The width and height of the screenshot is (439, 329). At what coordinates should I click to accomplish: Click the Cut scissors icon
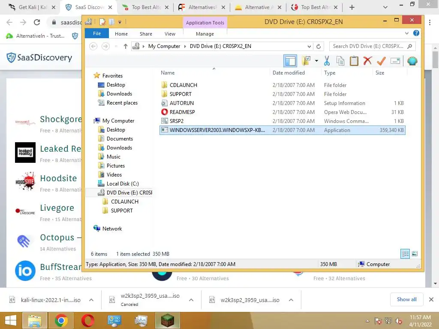point(327,61)
